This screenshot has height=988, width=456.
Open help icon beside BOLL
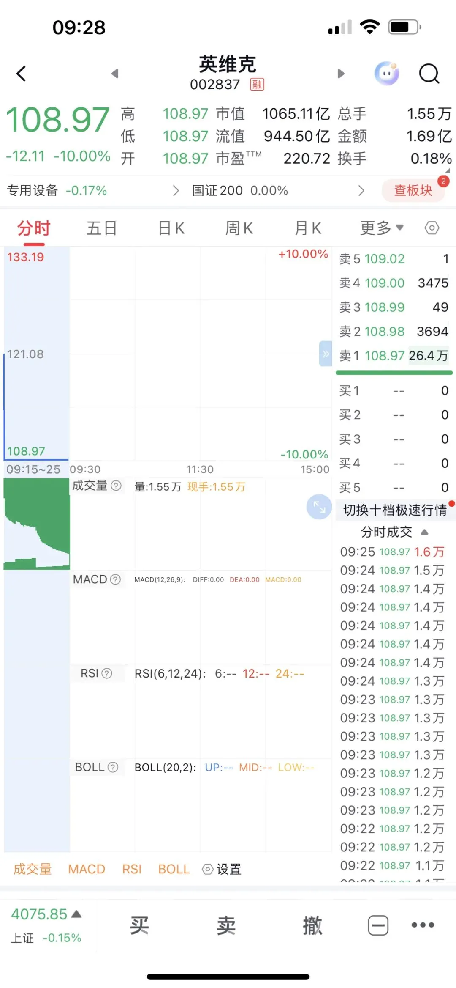[x=113, y=767]
